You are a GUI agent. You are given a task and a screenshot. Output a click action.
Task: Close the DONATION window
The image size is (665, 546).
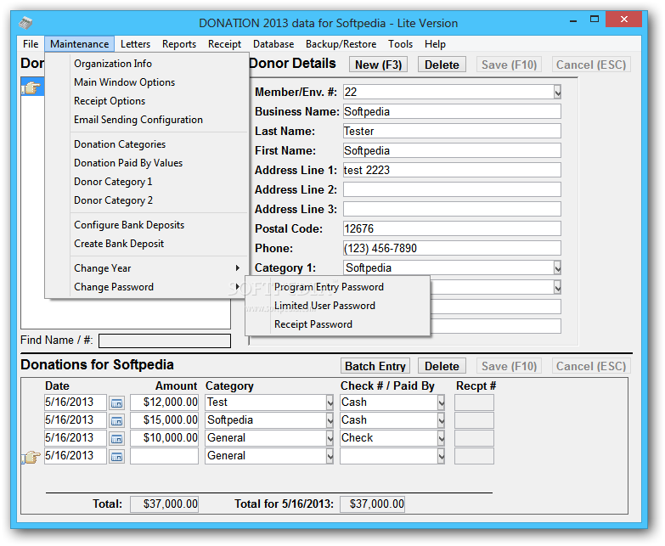[x=623, y=19]
